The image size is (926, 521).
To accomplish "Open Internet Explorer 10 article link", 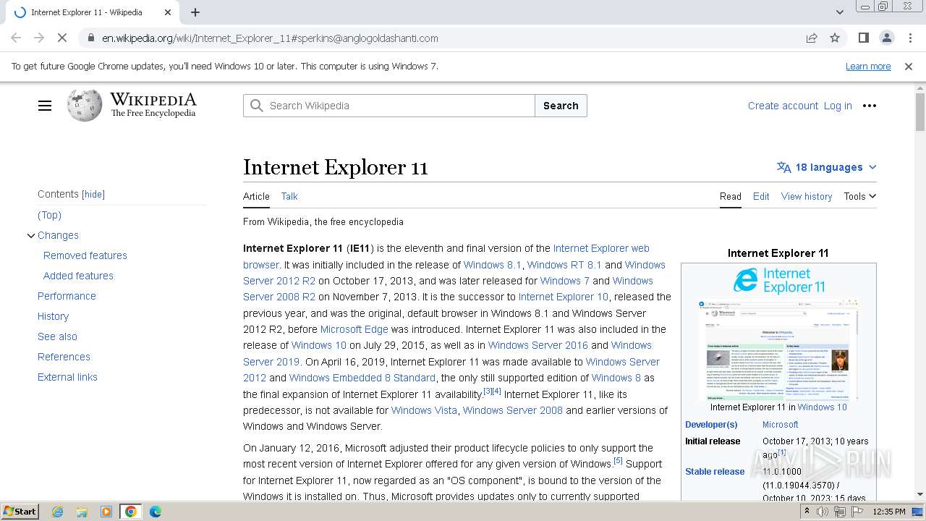I will 564,297.
